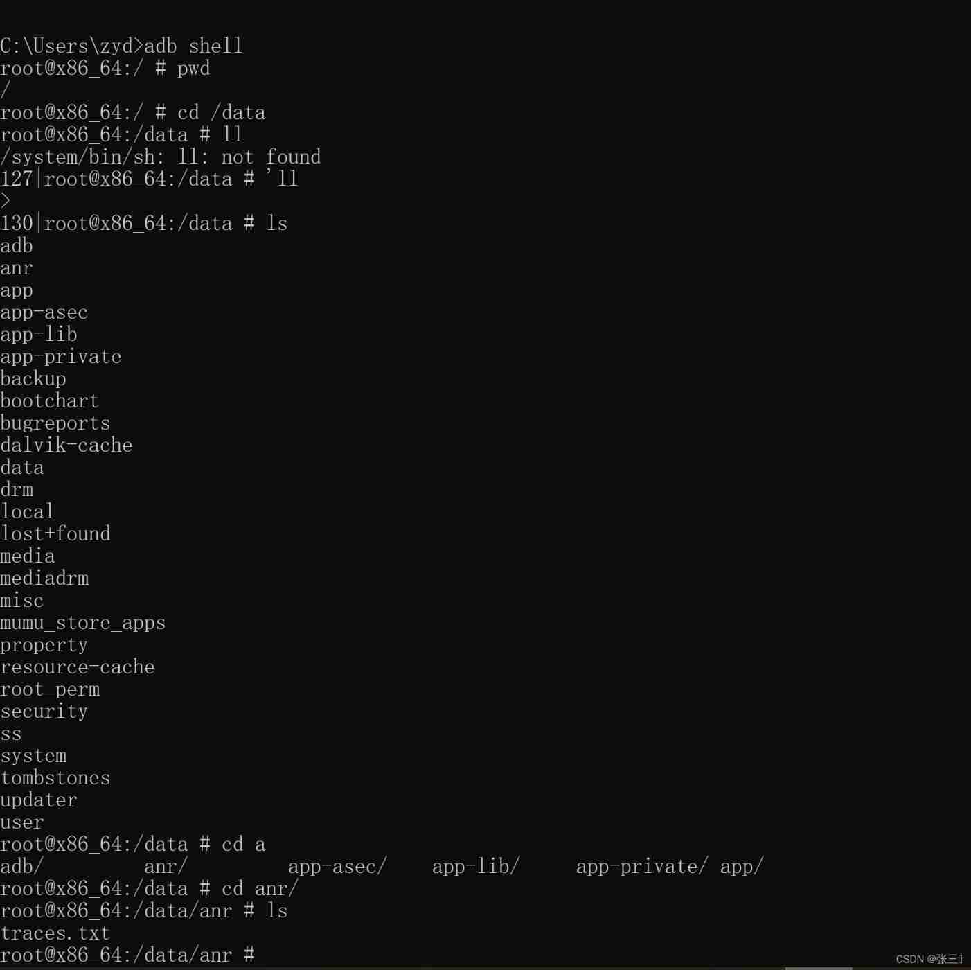This screenshot has width=971, height=970.
Task: Click the mumu_store_apps directory entry
Action: (83, 623)
